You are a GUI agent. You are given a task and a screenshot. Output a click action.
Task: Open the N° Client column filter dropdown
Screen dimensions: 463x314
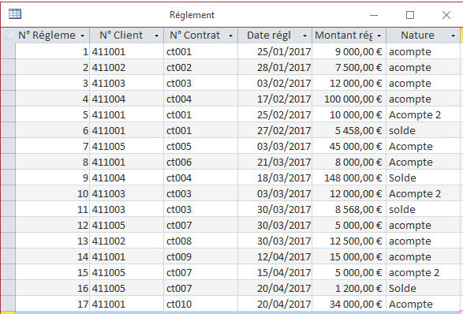[x=156, y=36]
